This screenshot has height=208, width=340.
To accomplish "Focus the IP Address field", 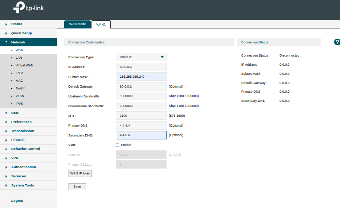I will coord(141,67).
